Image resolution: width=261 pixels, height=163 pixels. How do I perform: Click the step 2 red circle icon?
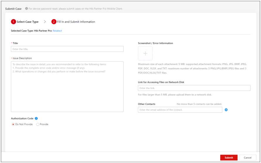click(54, 22)
